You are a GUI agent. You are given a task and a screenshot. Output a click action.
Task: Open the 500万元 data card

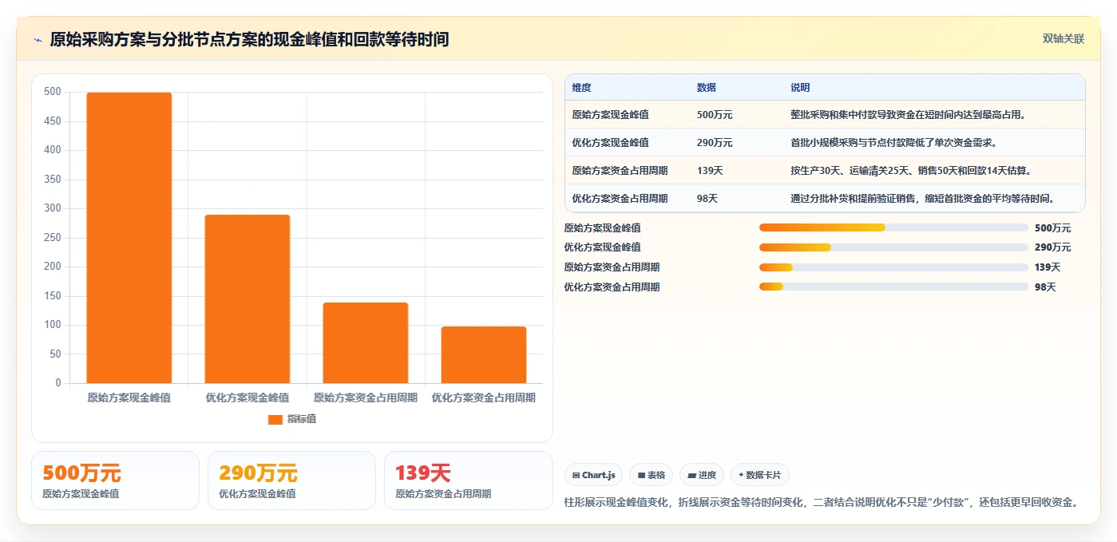pyautogui.click(x=115, y=481)
